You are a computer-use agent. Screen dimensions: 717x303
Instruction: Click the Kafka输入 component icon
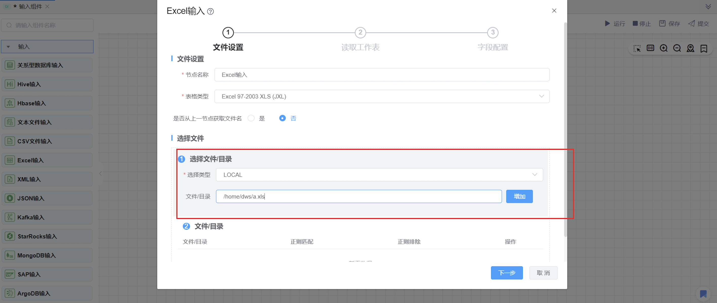click(x=10, y=217)
